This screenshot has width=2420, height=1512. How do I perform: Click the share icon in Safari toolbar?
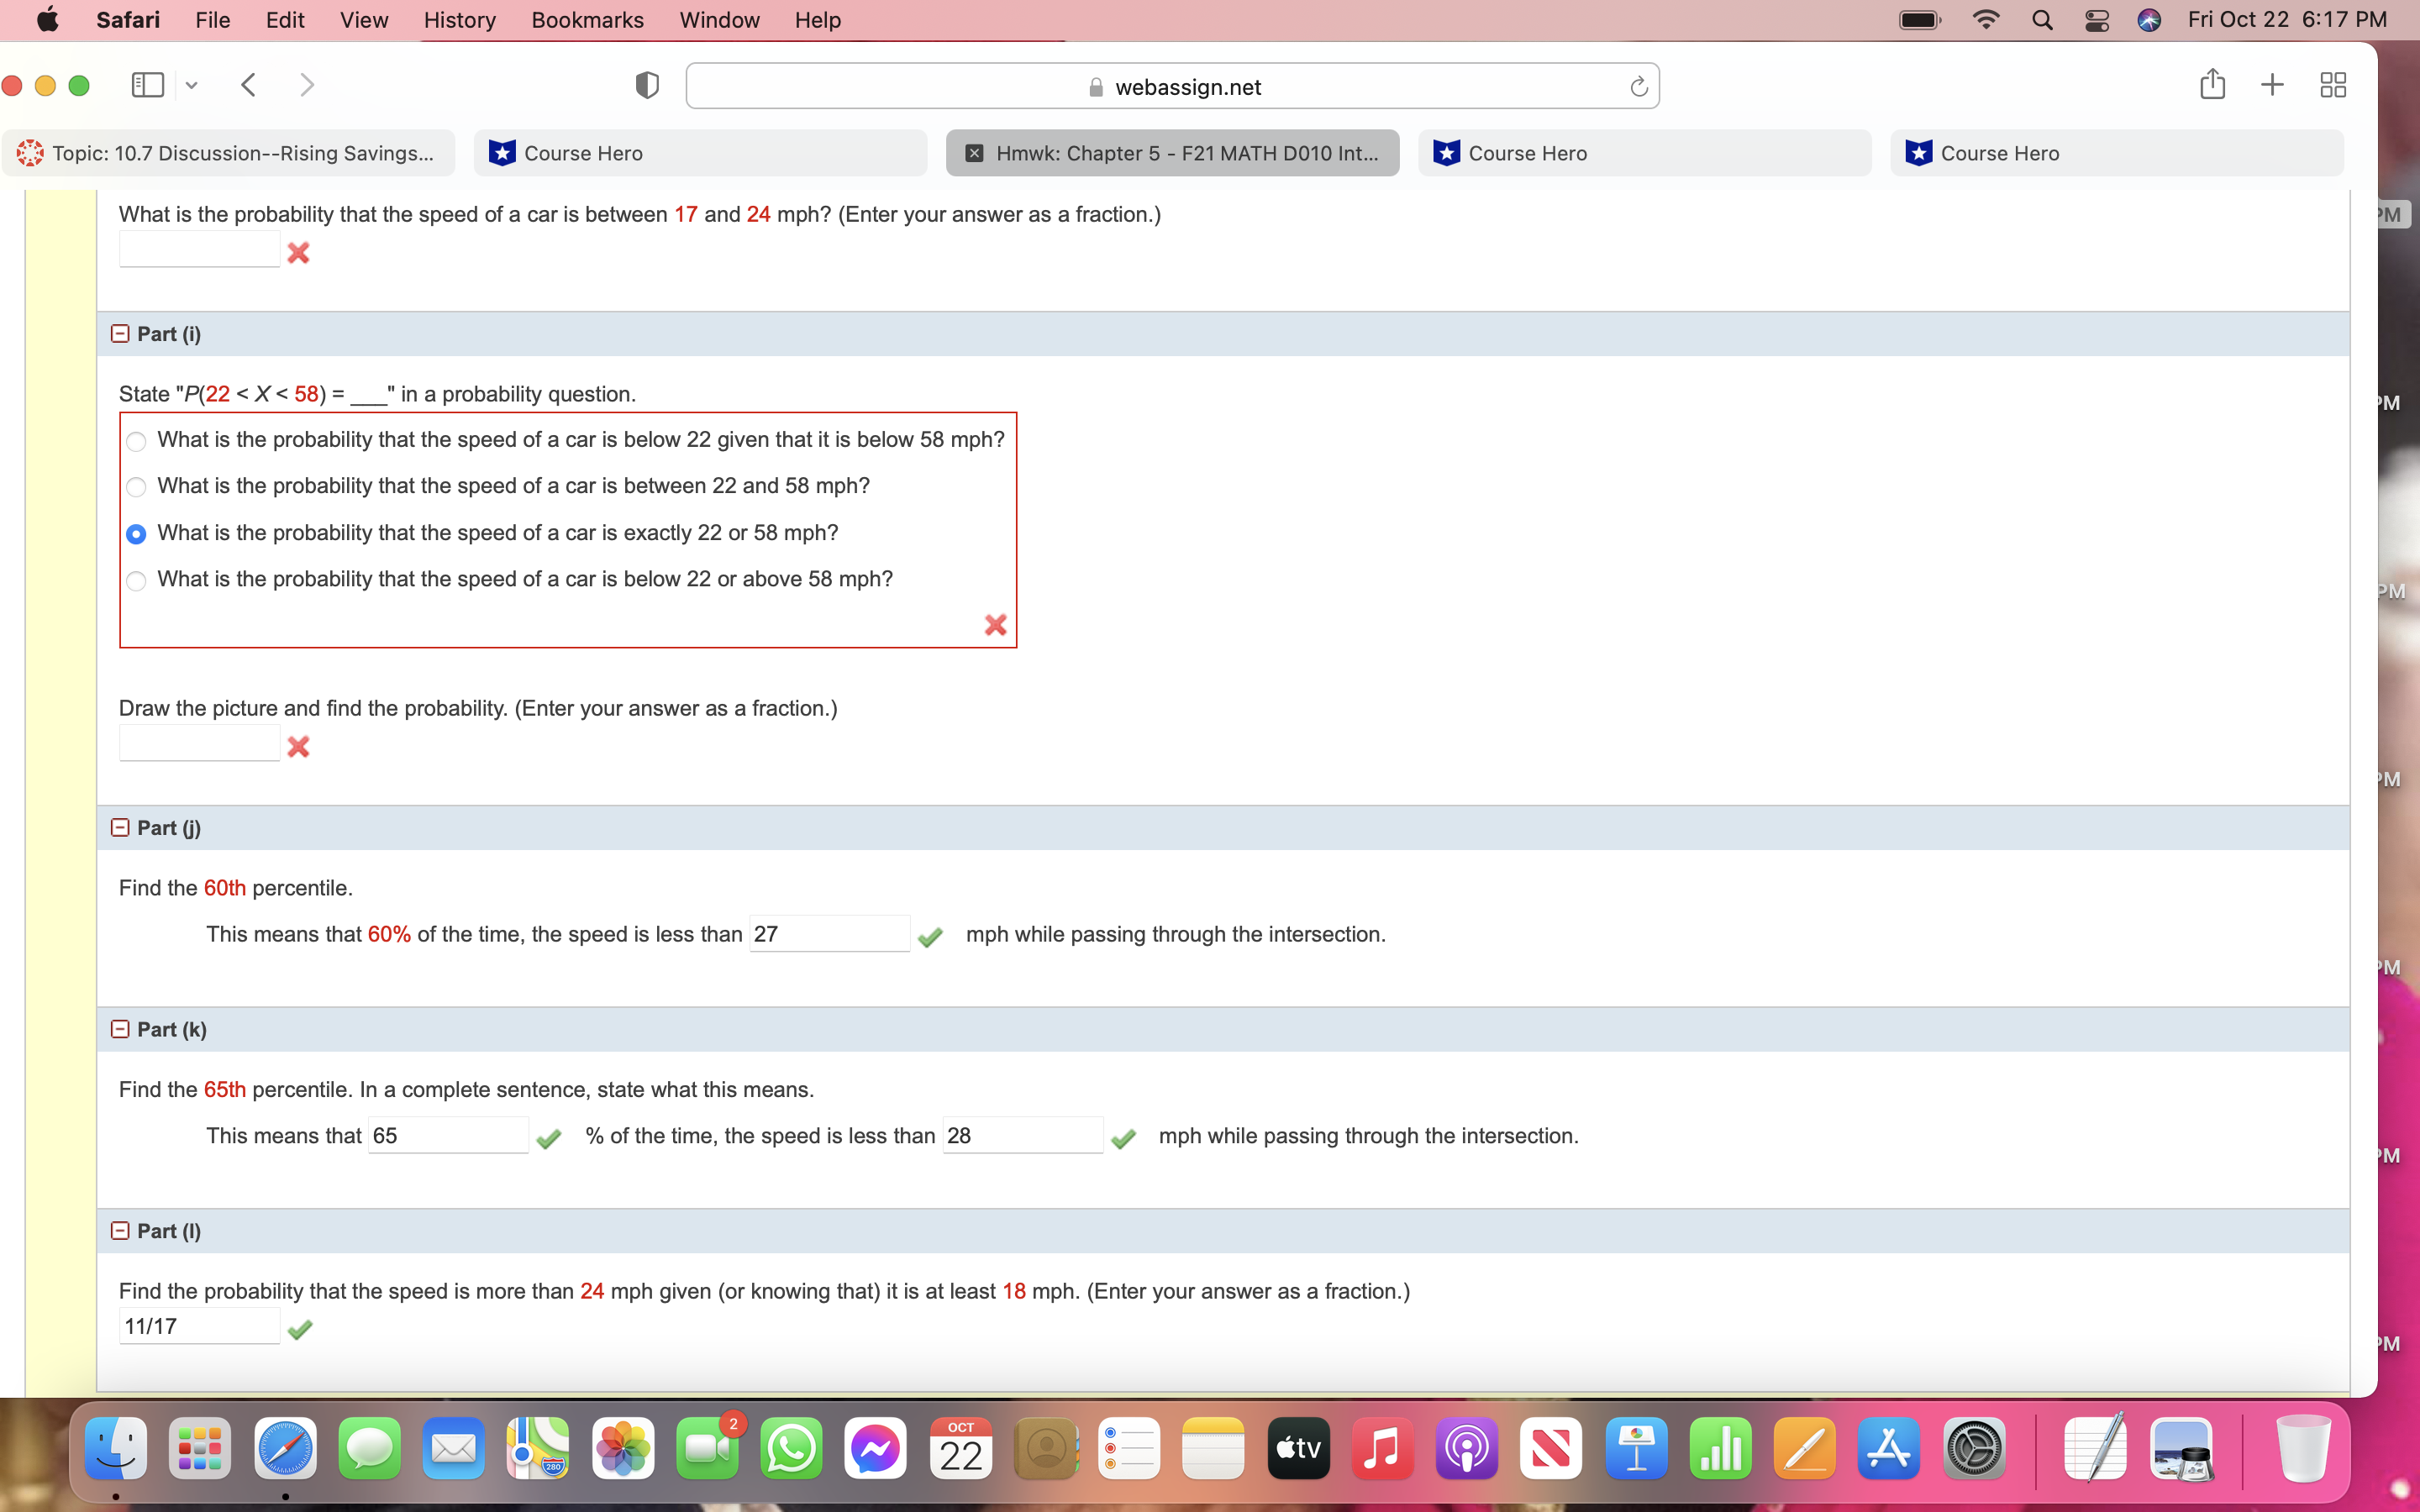pyautogui.click(x=2212, y=84)
